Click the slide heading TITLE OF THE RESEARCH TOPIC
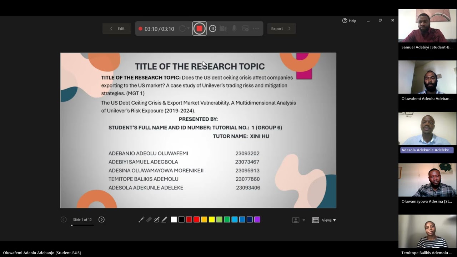The height and width of the screenshot is (257, 457). 200,66
